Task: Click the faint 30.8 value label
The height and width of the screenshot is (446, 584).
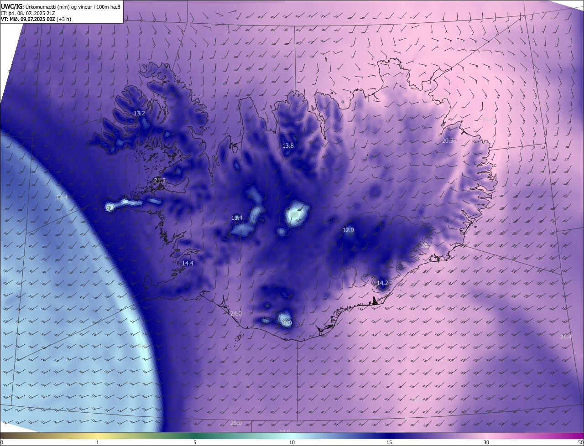Action: pos(488,119)
